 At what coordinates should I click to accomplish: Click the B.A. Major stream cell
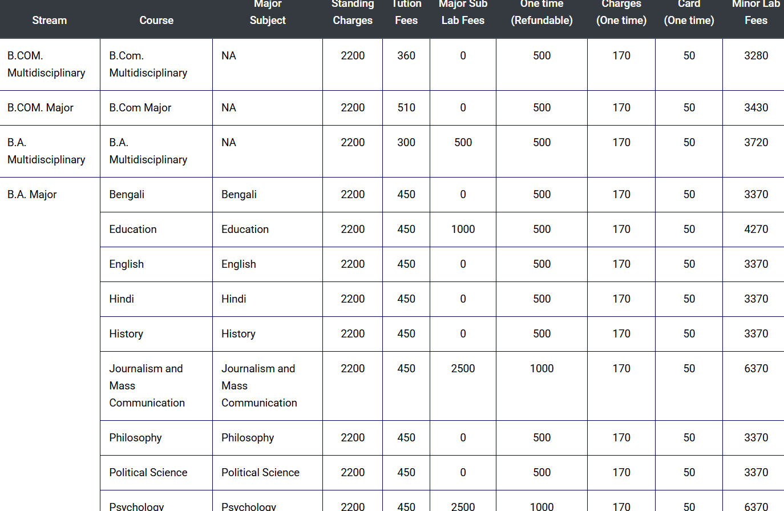point(32,194)
